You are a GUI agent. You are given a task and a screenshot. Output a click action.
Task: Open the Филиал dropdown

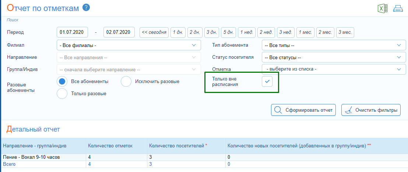pyautogui.click(x=129, y=45)
